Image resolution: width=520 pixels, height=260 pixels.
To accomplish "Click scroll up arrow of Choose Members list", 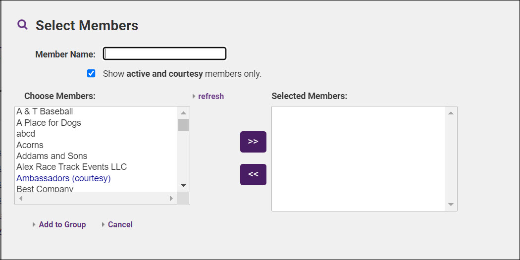I will [x=183, y=112].
